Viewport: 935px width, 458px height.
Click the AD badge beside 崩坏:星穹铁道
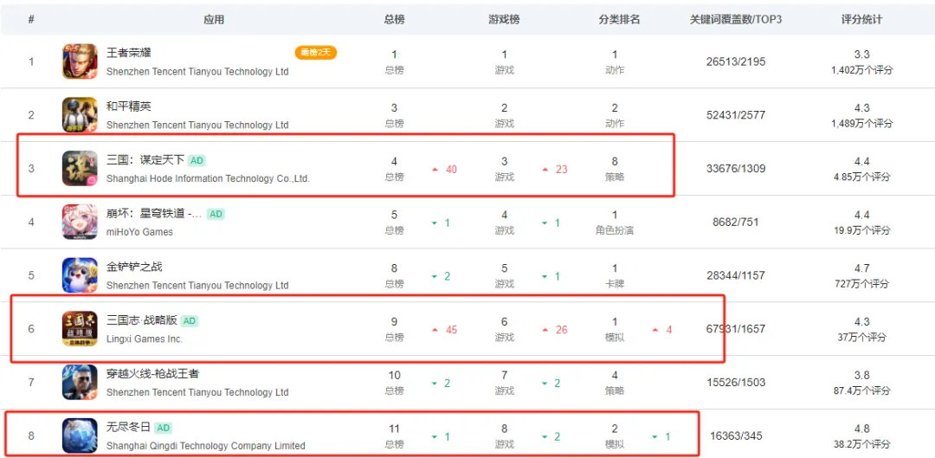tap(216, 214)
